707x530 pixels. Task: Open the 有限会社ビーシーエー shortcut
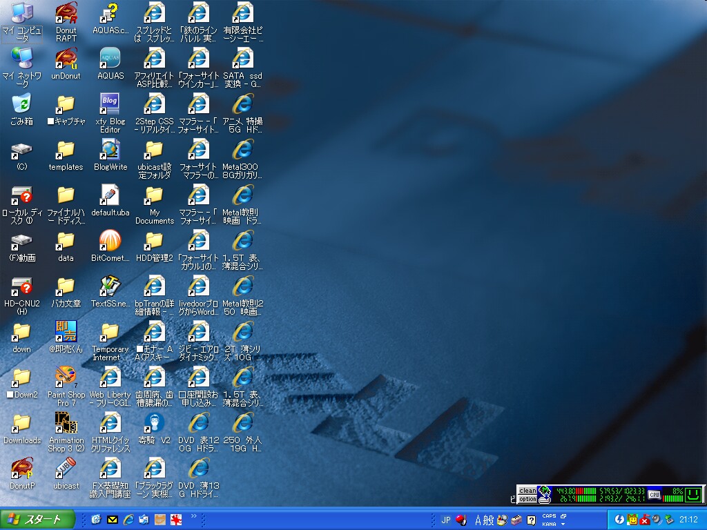tap(242, 23)
